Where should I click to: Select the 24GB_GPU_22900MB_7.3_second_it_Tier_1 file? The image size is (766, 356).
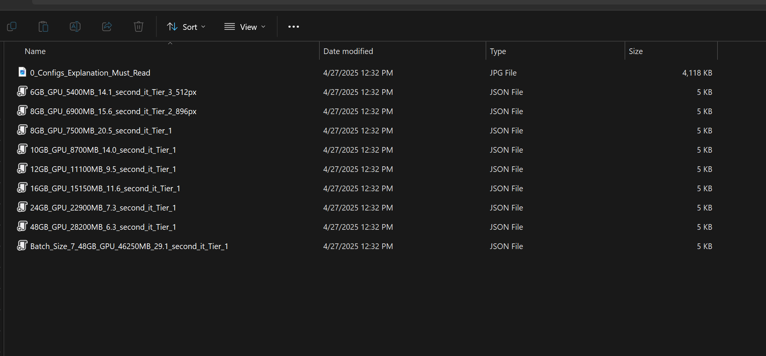point(103,208)
